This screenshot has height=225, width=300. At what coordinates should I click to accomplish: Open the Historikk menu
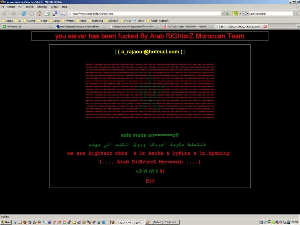pos(29,7)
